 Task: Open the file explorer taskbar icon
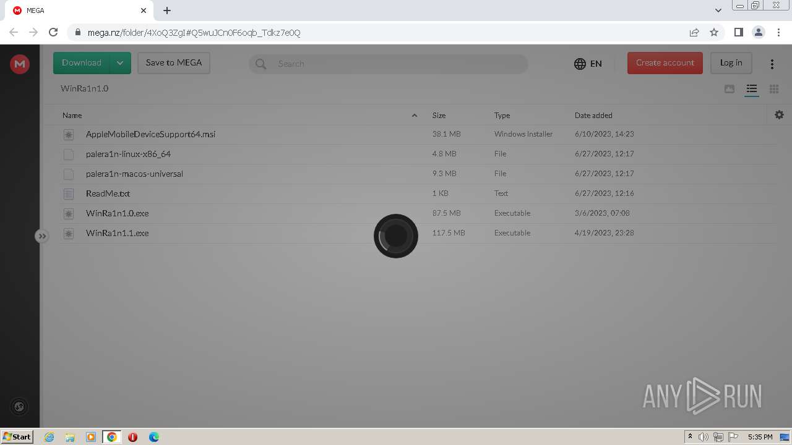click(70, 437)
